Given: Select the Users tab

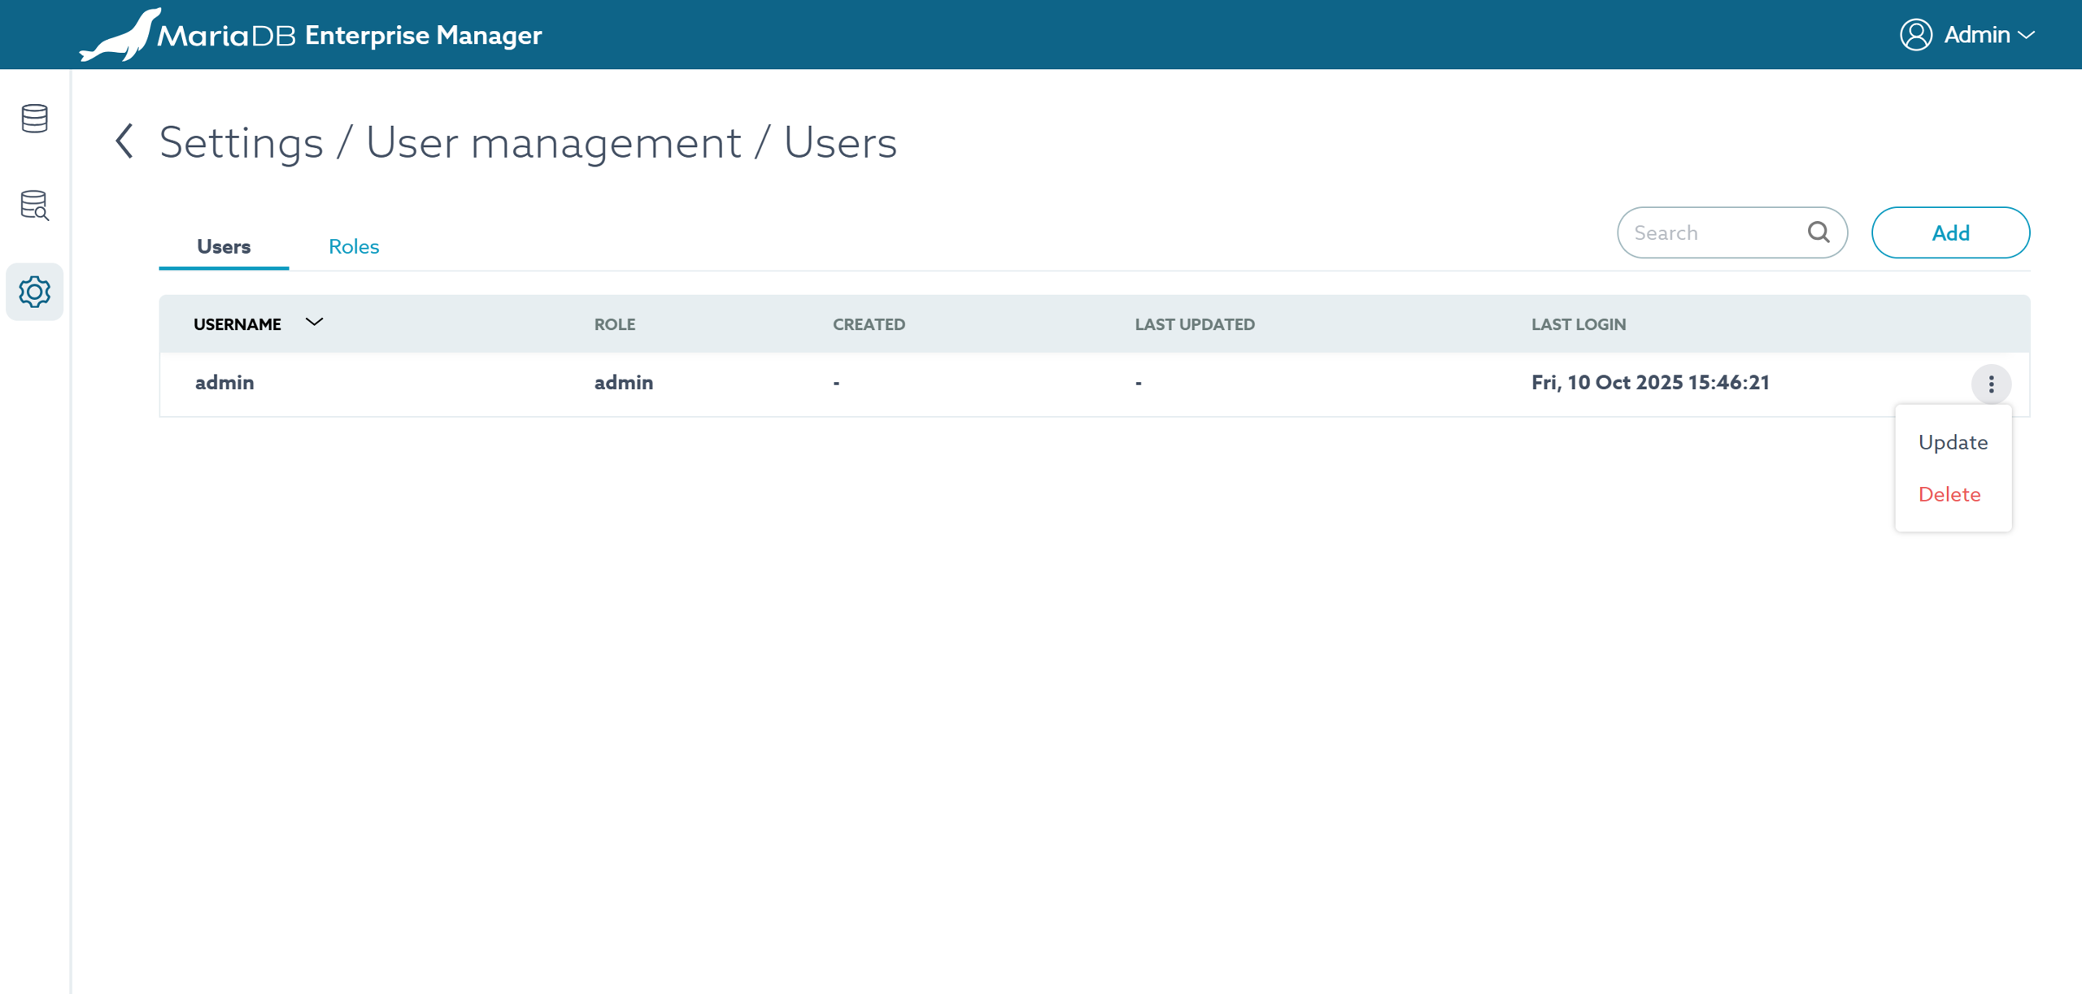Looking at the screenshot, I should coord(224,246).
